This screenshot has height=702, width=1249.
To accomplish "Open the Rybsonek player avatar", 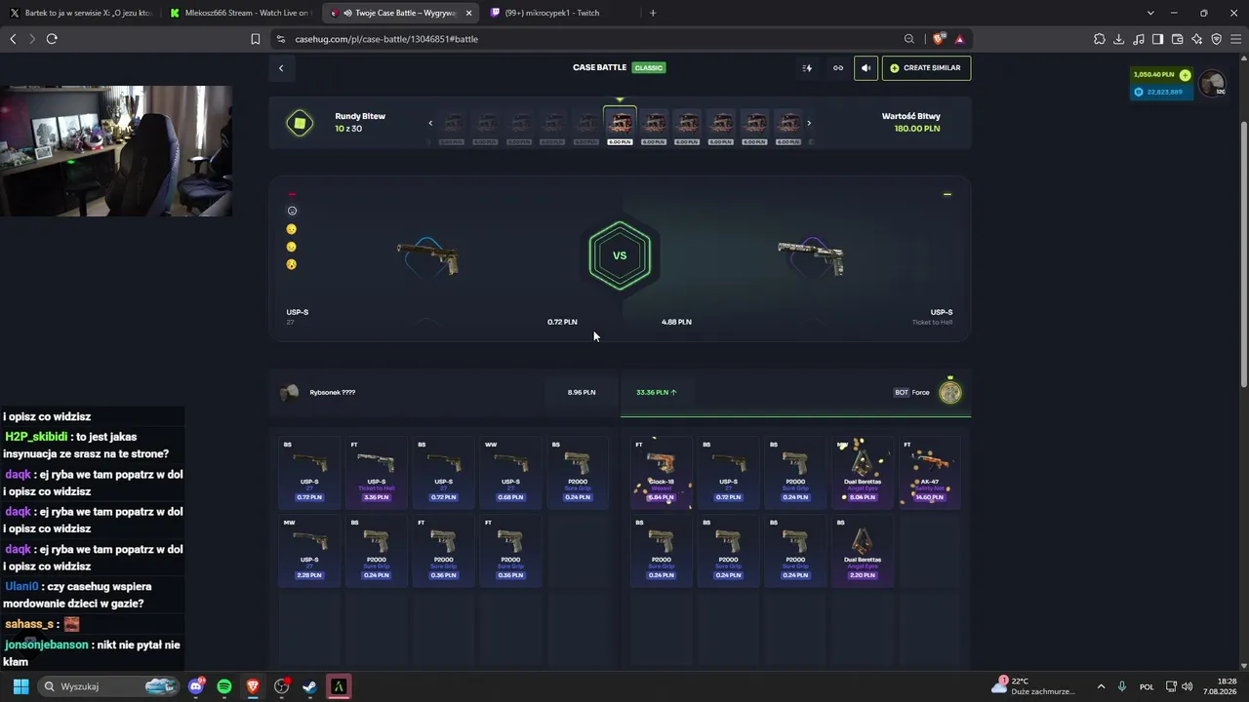I will (289, 393).
